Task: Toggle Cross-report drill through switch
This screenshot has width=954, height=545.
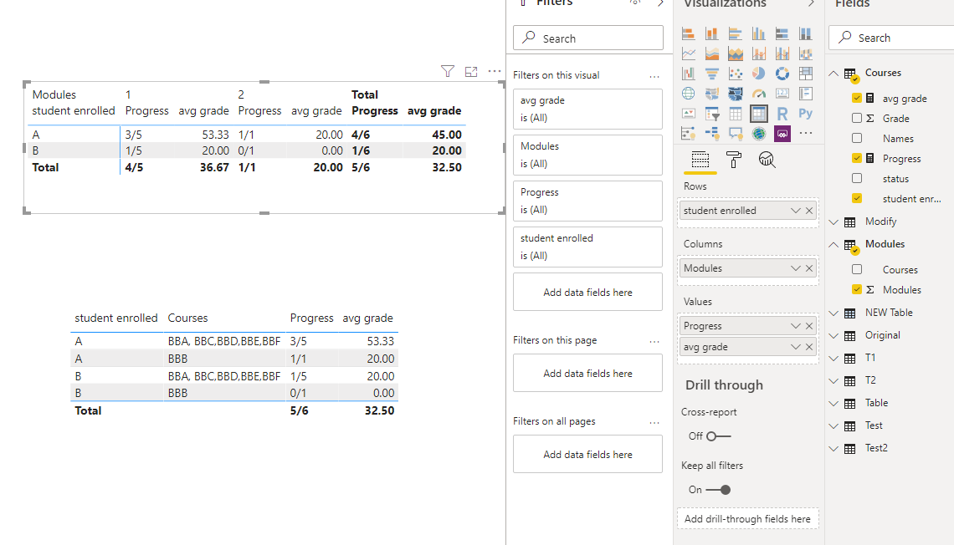Action: (718, 436)
